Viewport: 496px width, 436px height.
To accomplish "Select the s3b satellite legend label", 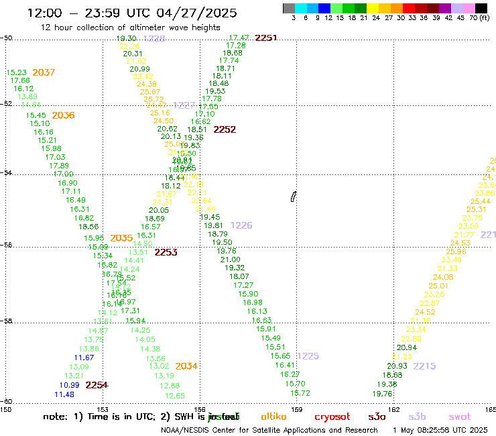I will (417, 417).
